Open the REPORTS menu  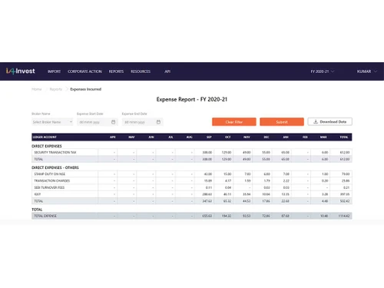(116, 71)
